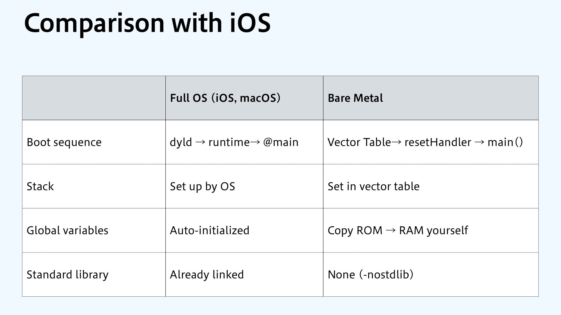Image resolution: width=561 pixels, height=315 pixels.
Task: Select the "Bare Metal" column header
Action: click(355, 98)
